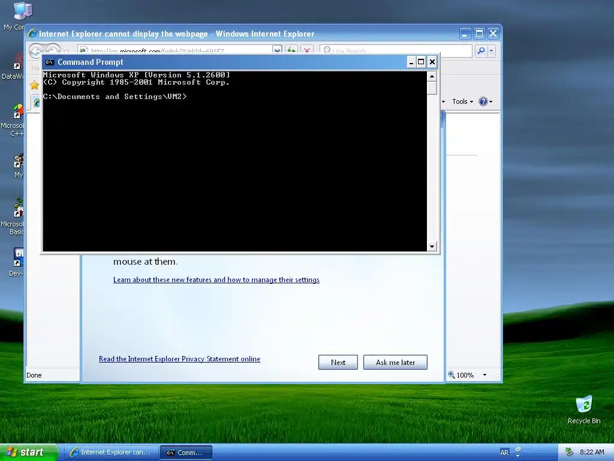The width and height of the screenshot is (614, 461).
Task: Expand the address bar history dropdown
Action: click(x=277, y=50)
